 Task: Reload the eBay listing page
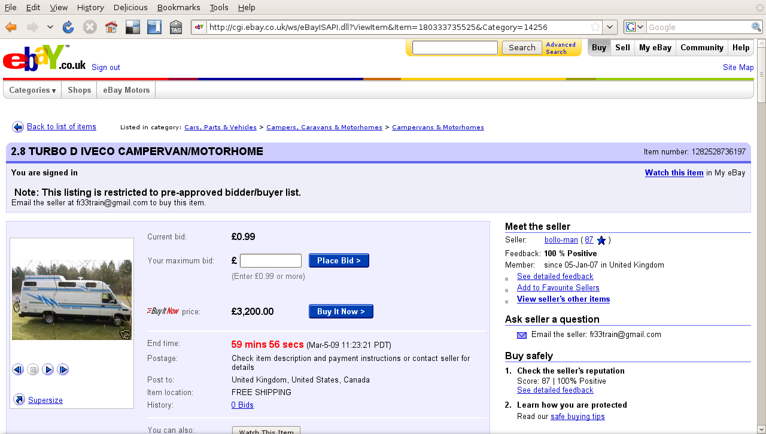tap(68, 27)
